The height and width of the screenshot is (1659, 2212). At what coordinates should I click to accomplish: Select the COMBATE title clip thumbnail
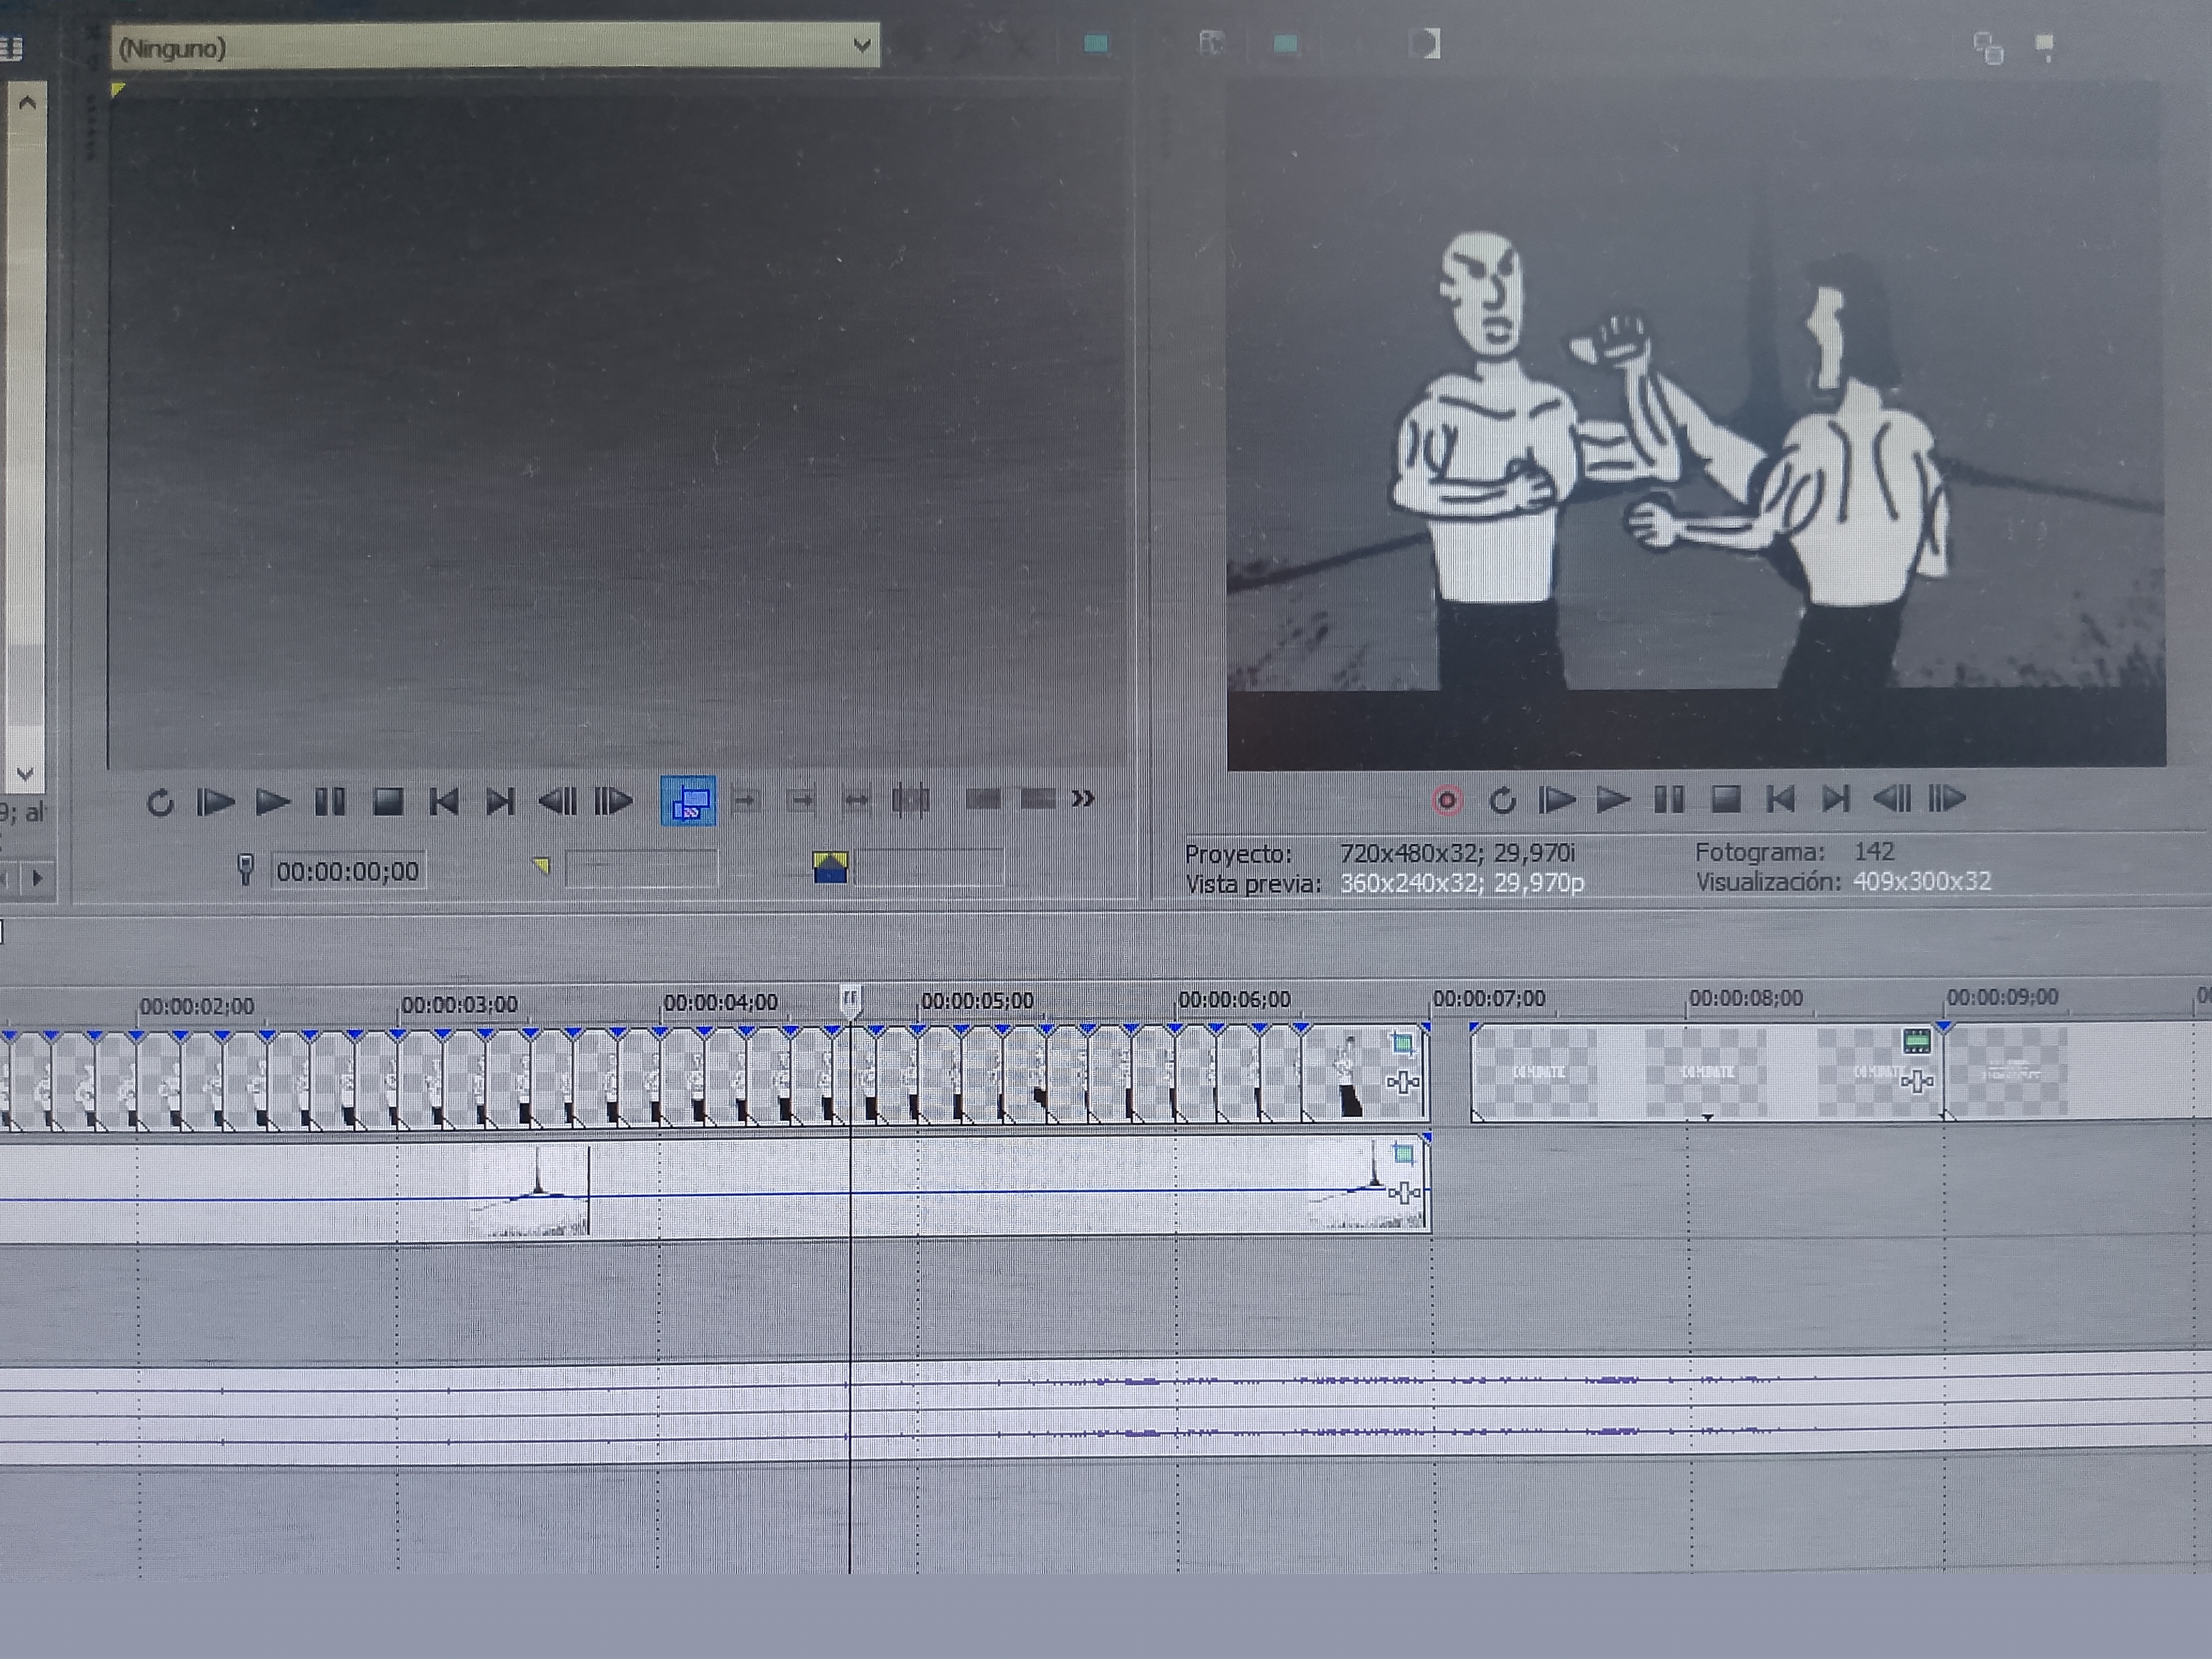coord(1538,1073)
